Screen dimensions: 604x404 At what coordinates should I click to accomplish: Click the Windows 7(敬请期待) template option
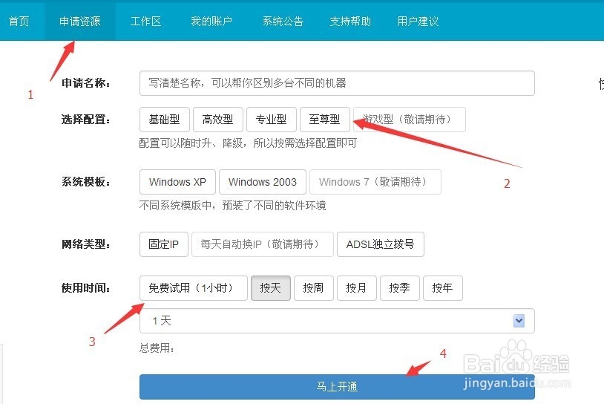click(x=375, y=182)
